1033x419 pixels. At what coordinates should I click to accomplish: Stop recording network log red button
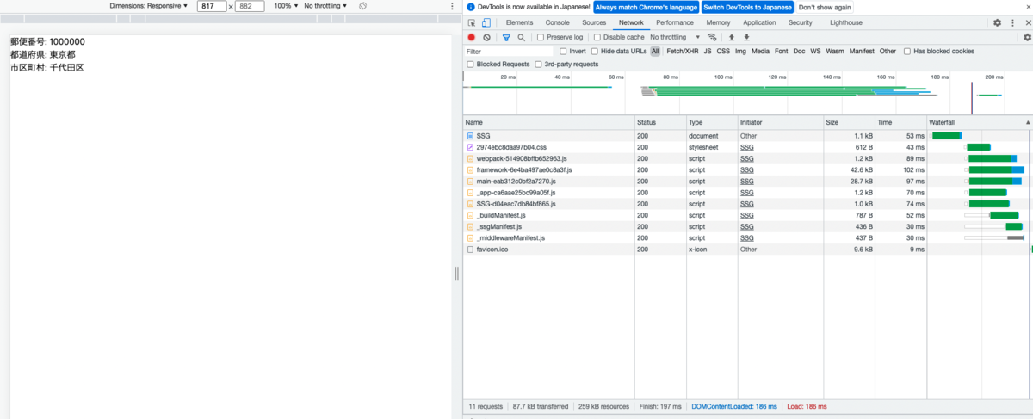click(472, 37)
